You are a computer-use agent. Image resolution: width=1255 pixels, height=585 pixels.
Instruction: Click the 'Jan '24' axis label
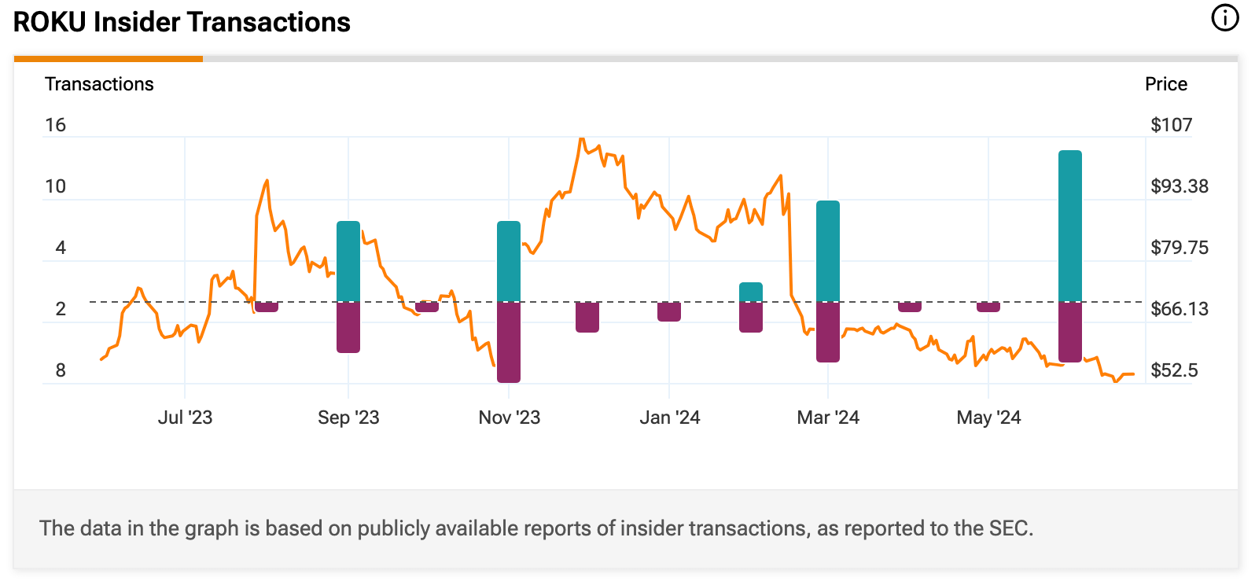(670, 418)
